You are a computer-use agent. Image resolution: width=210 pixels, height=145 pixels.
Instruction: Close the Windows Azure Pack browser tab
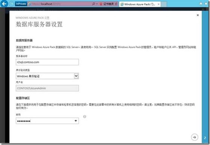point(158,4)
